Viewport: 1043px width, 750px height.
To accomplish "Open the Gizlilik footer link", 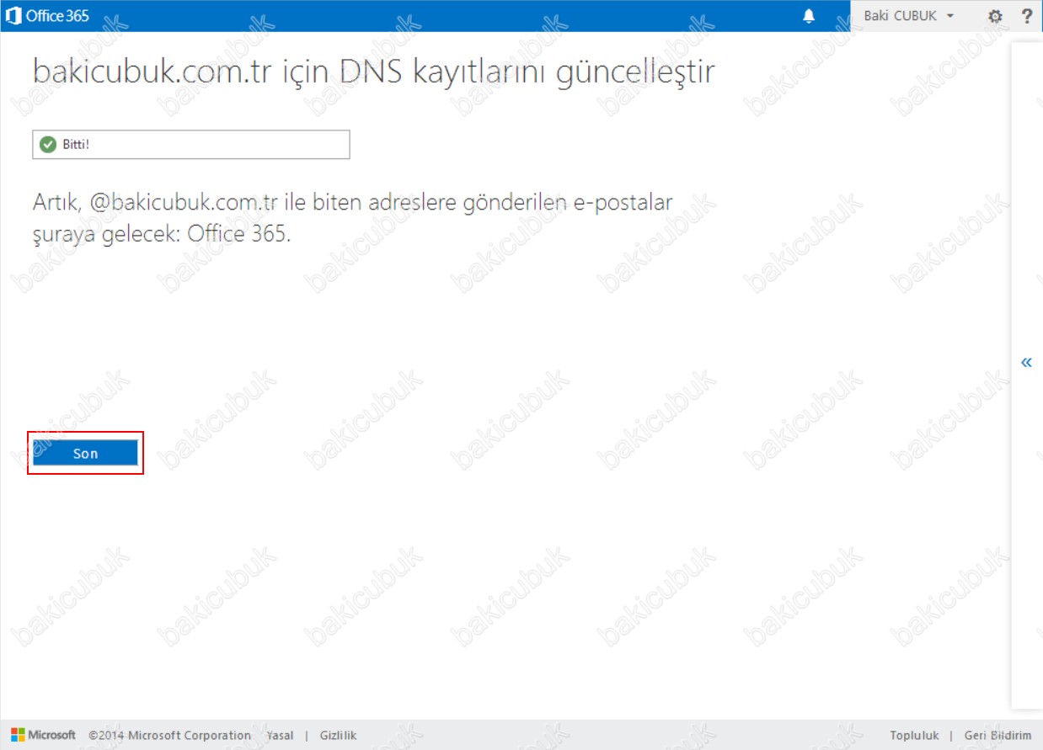I will coord(338,735).
